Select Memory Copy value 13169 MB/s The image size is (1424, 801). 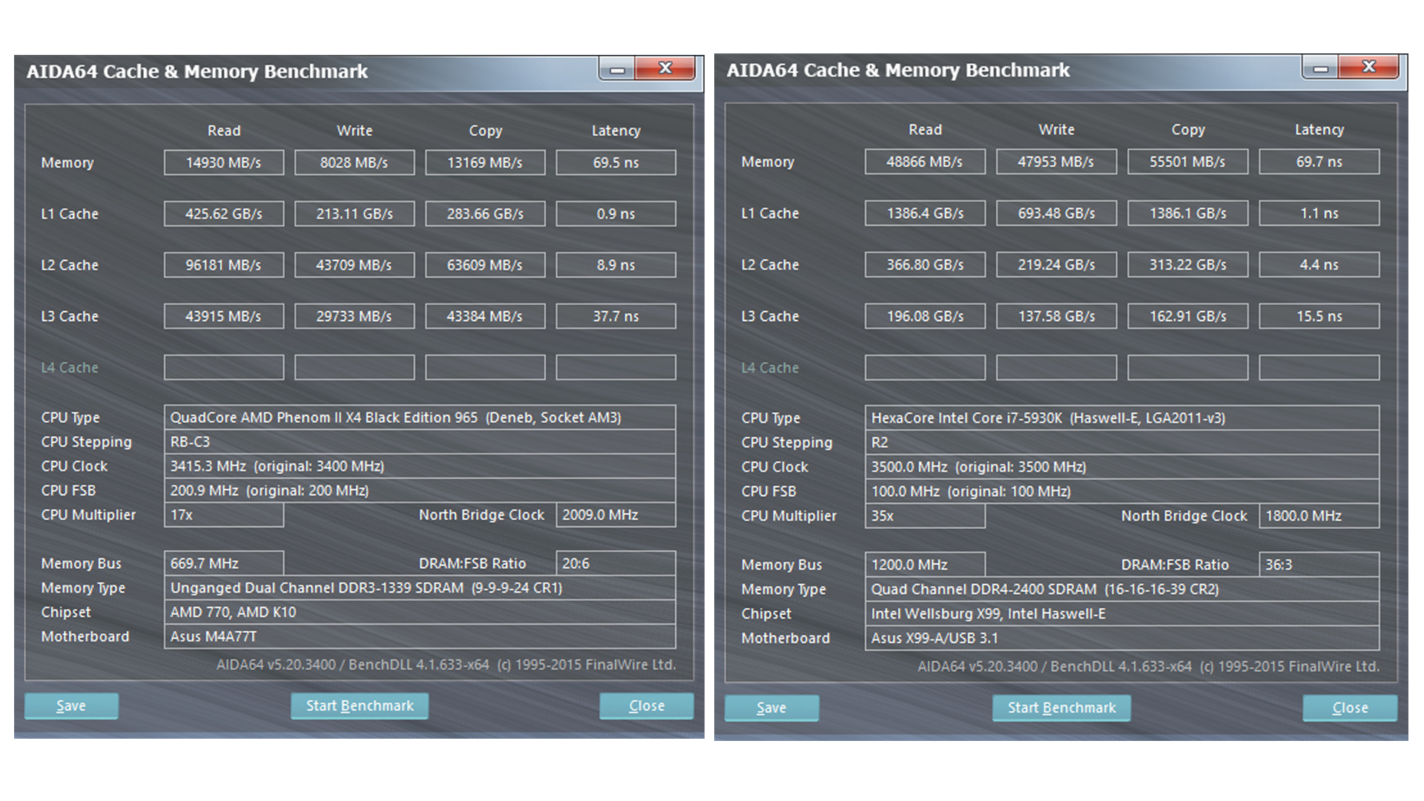point(485,162)
